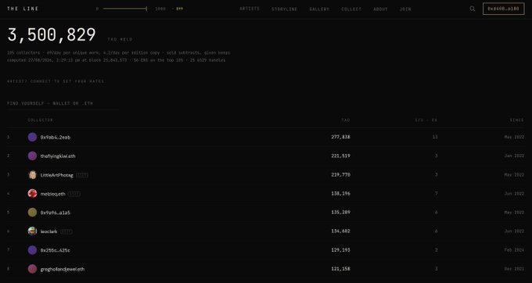Screen dimensions: 532x283
Task: Sort by the Collector column header
Action: point(41,120)
